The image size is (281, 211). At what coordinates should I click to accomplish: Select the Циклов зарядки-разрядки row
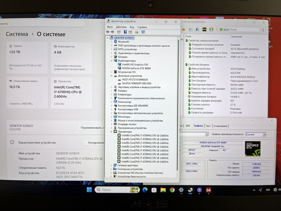(x=227, y=101)
